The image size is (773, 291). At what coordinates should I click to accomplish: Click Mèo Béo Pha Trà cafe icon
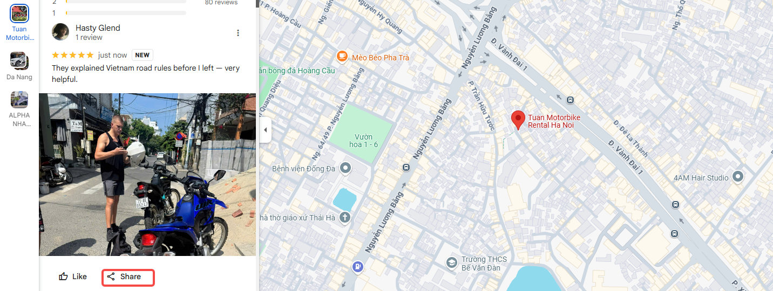(342, 56)
